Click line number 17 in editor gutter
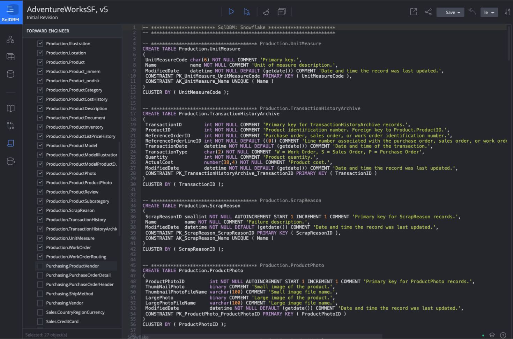 [x=133, y=114]
